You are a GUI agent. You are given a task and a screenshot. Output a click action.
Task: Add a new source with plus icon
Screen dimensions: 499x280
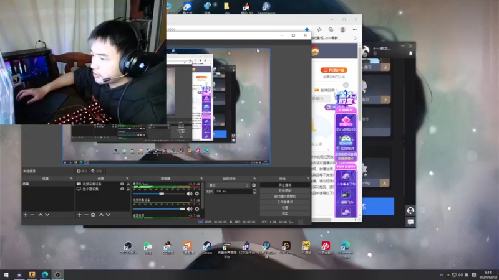(x=80, y=215)
